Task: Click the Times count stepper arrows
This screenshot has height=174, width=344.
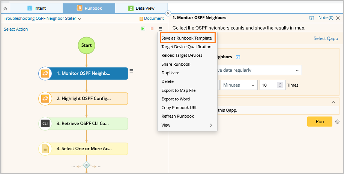Action: click(280, 85)
